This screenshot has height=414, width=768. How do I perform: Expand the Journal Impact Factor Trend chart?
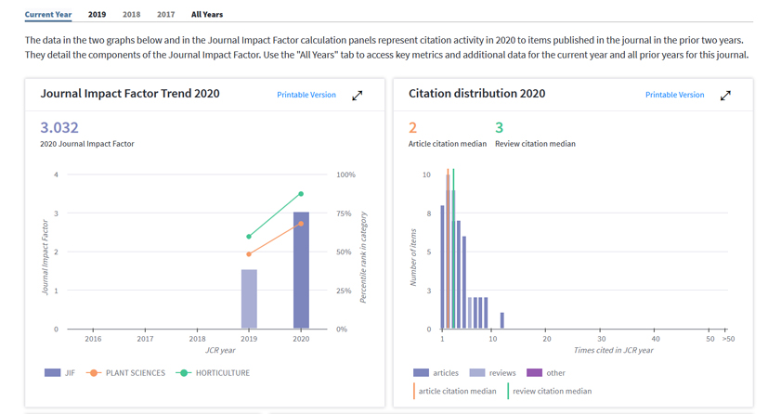point(357,95)
